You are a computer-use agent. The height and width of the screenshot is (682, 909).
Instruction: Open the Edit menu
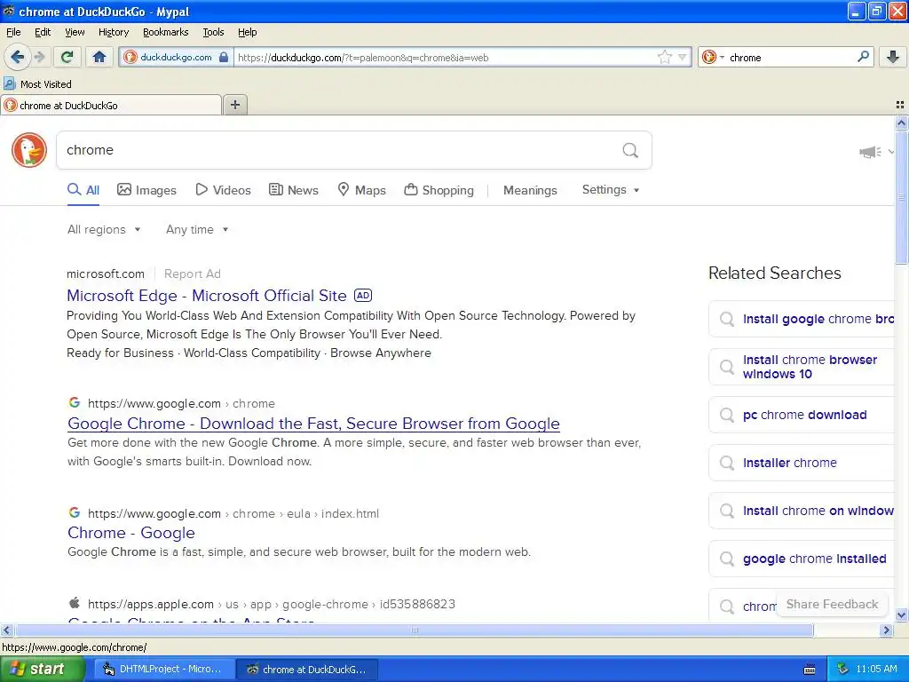(x=43, y=32)
